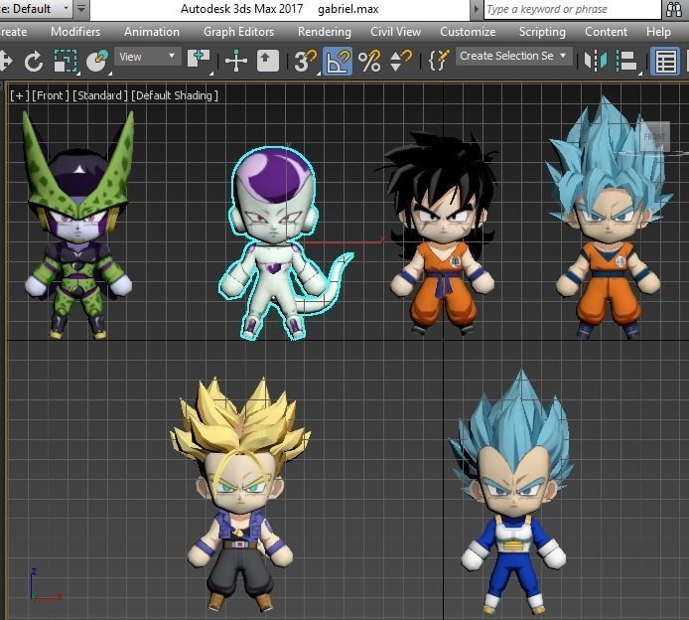Viewport: 689px width, 620px height.
Task: Open the Help menu
Action: (x=658, y=32)
